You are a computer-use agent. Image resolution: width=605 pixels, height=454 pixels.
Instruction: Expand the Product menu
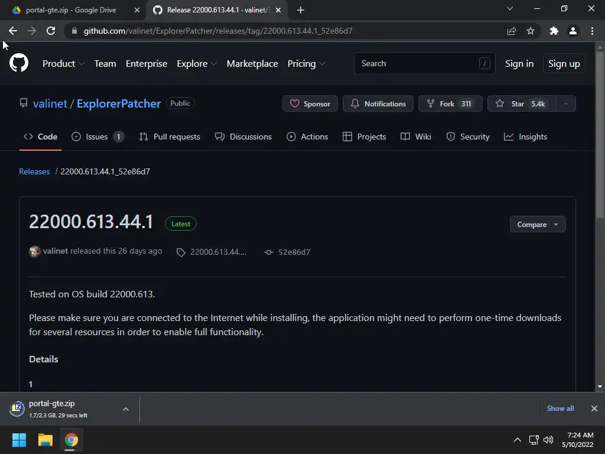click(63, 64)
